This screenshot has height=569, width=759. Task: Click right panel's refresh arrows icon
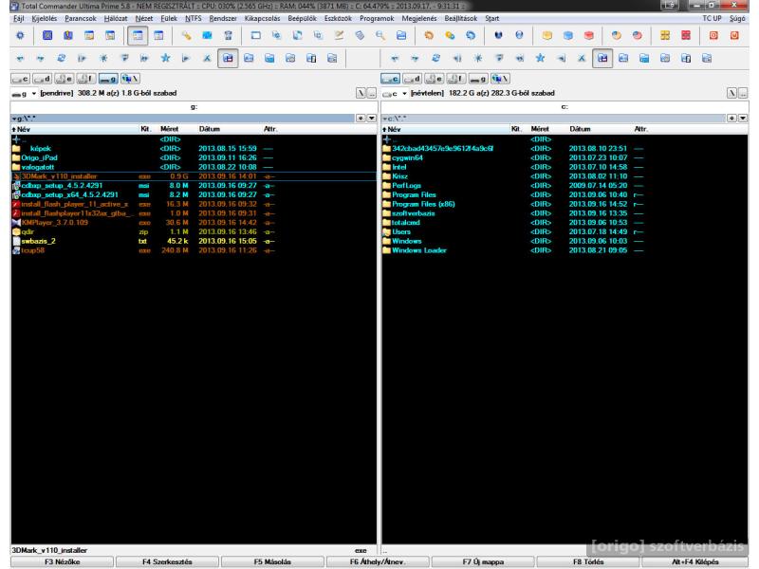click(x=435, y=59)
